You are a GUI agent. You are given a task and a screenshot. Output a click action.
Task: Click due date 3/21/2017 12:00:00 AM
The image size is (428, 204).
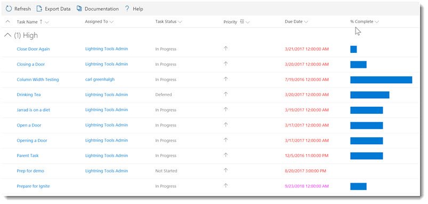coord(307,49)
